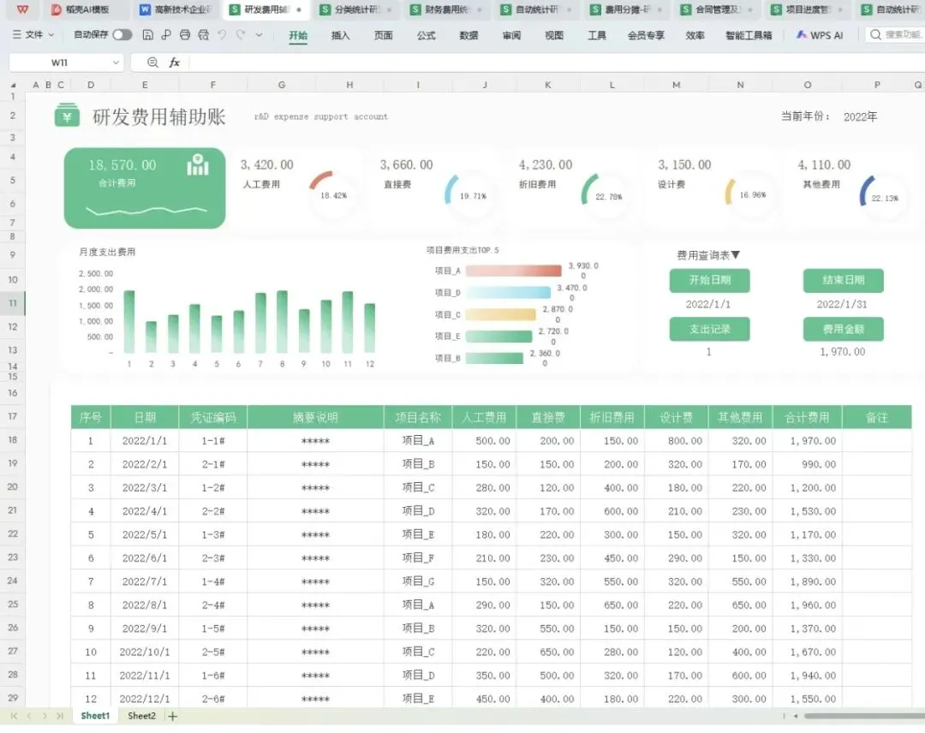925x733 pixels.
Task: Click the Save icon in quick toolbar
Action: click(x=148, y=35)
